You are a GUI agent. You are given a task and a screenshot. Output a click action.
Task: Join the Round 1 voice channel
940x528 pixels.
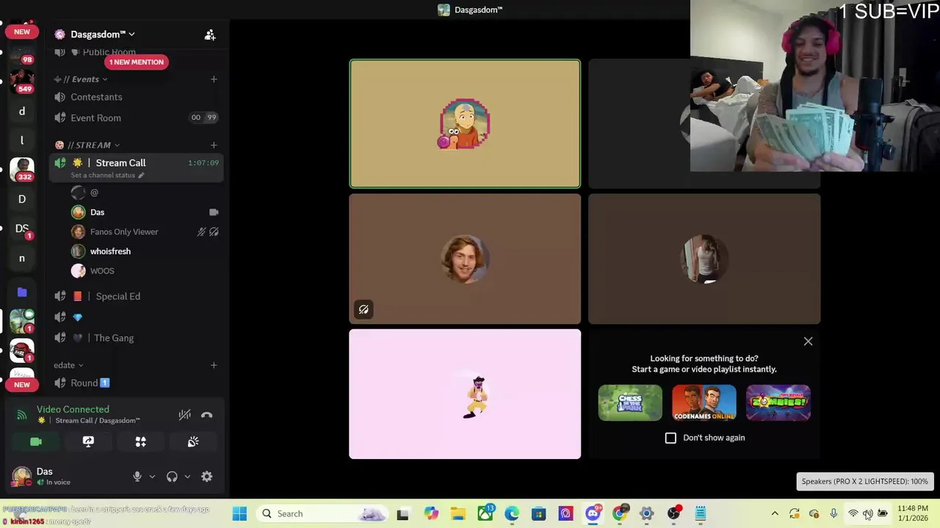pyautogui.click(x=137, y=383)
